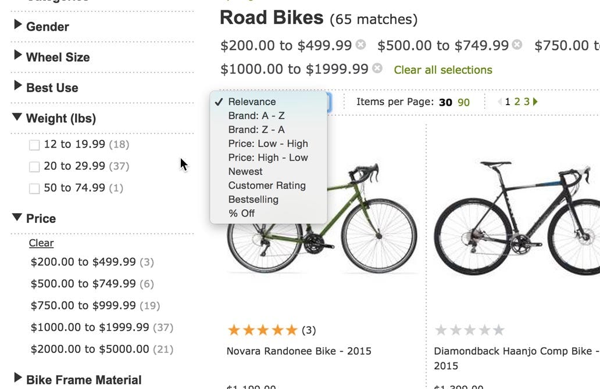Check the 50 to 74.99 weight box
The width and height of the screenshot is (600, 389).
pyautogui.click(x=34, y=188)
